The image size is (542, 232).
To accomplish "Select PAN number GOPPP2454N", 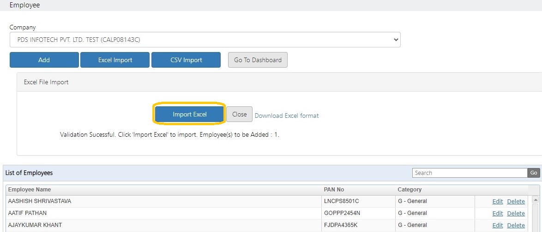I will coord(342,213).
